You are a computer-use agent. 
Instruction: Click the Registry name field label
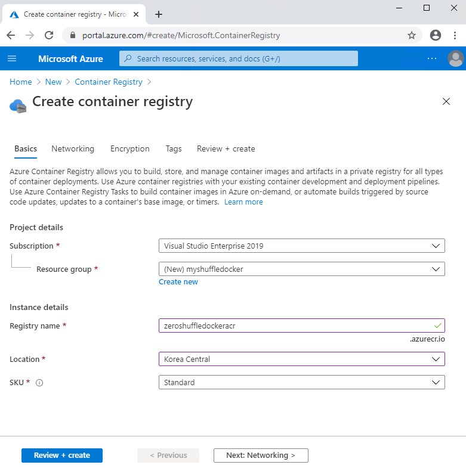point(35,326)
